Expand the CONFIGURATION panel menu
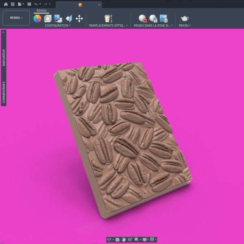The image size is (244, 244). (58, 26)
